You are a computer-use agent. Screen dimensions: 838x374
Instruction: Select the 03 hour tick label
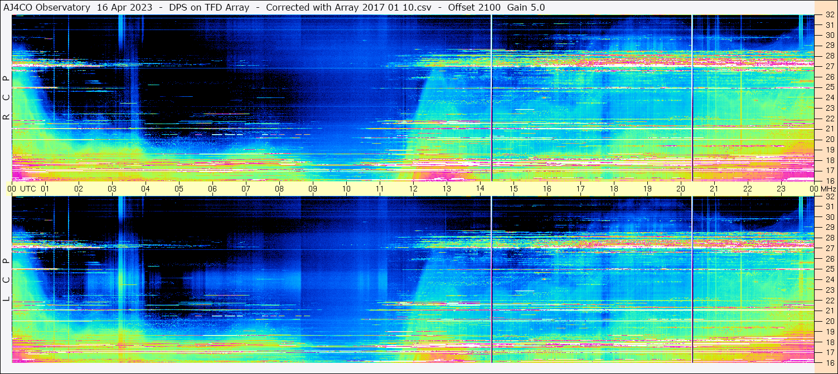[112, 189]
